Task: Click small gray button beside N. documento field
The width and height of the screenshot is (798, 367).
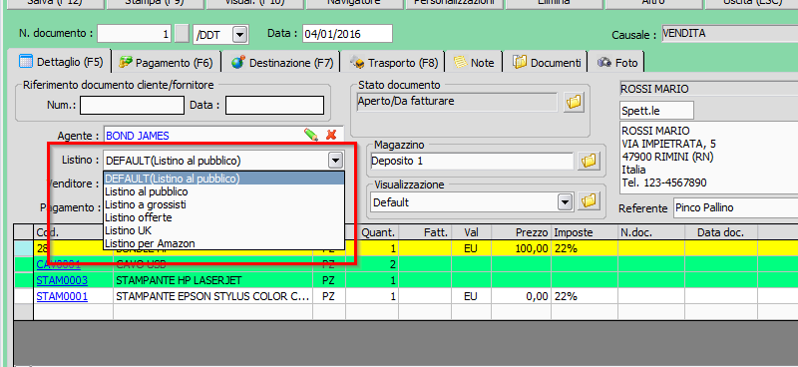Action: (182, 35)
